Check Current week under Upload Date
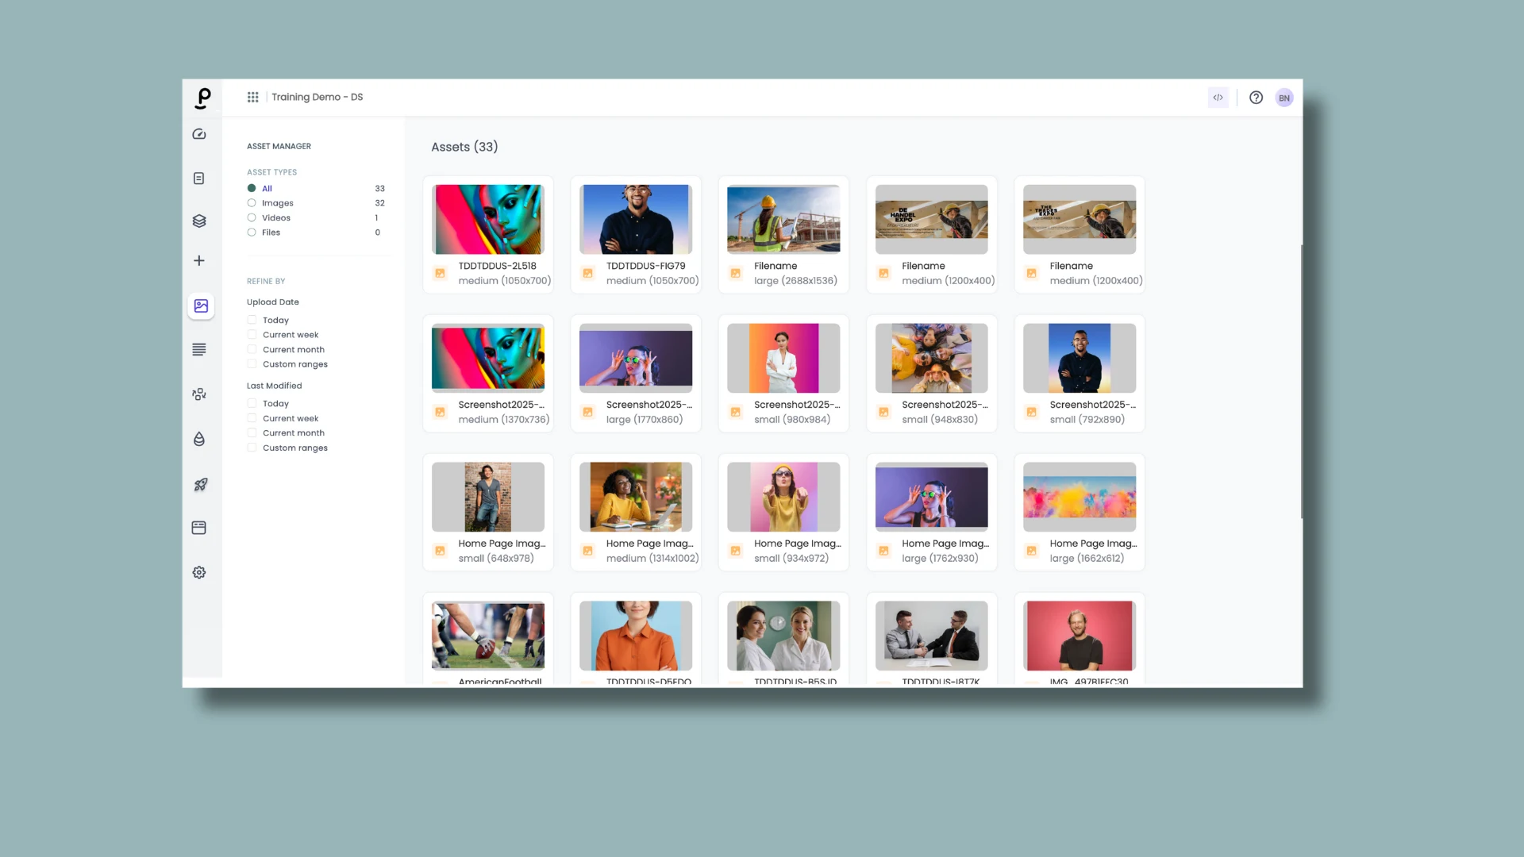Screen dimensions: 1524x857 tap(252, 335)
